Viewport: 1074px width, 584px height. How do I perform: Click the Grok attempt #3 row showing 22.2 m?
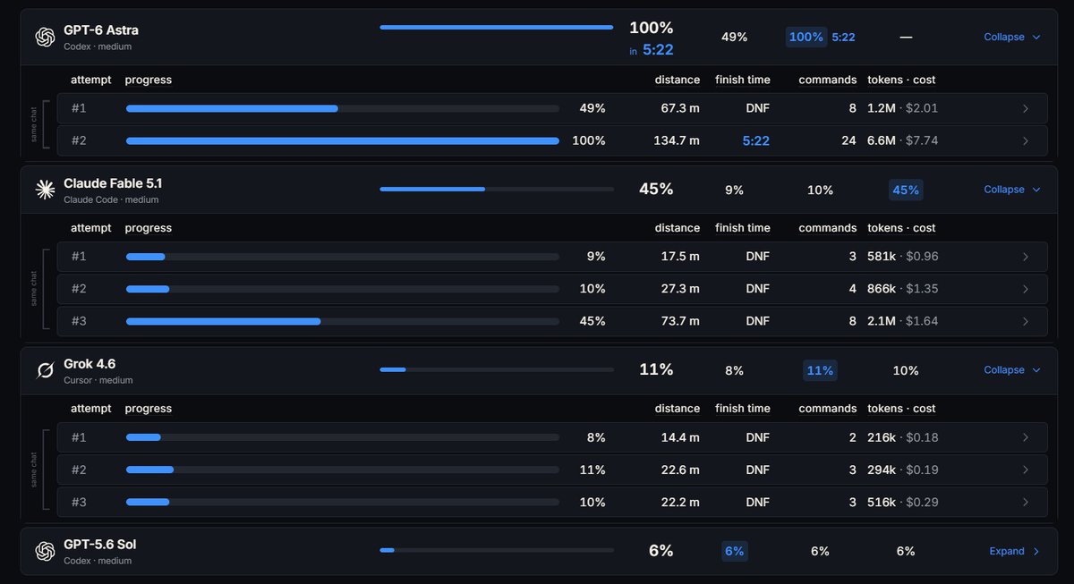(x=552, y=502)
